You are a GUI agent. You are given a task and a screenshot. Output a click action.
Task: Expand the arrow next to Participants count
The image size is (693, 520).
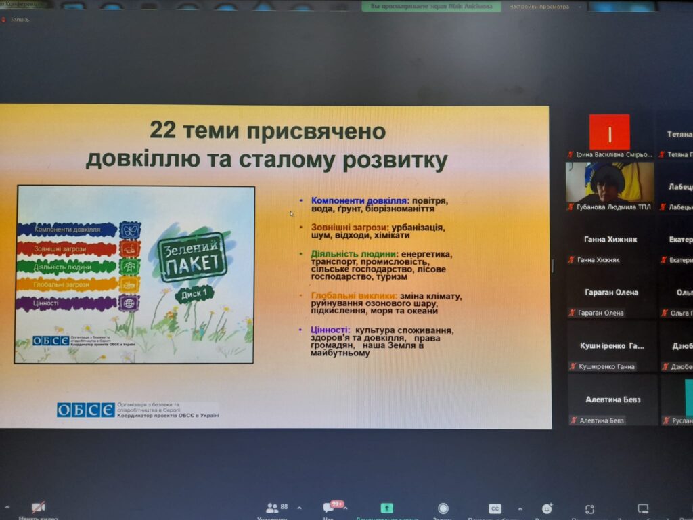[299, 508]
